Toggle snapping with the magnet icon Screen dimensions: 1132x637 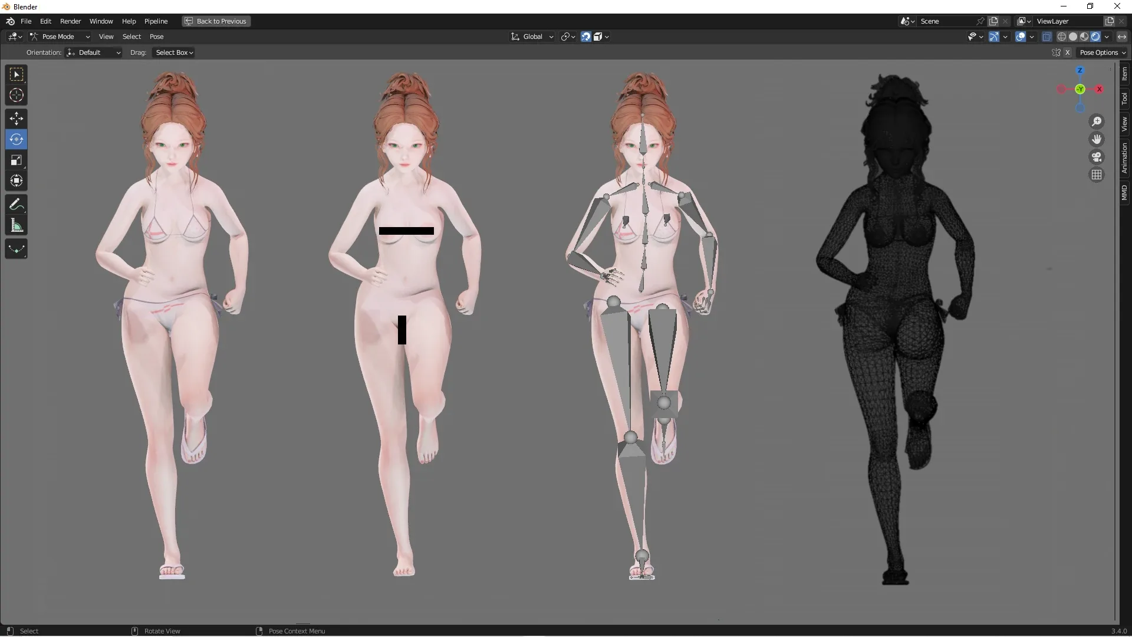585,36
